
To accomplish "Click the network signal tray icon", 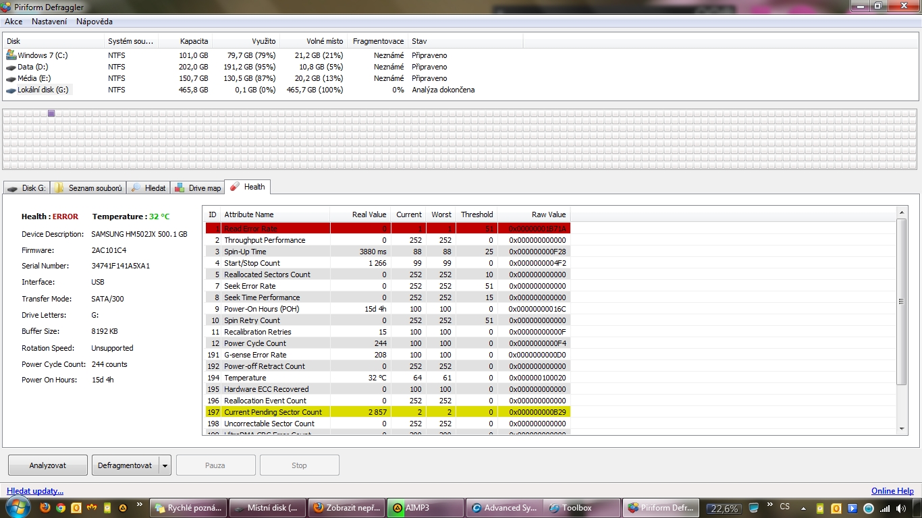I will point(885,508).
